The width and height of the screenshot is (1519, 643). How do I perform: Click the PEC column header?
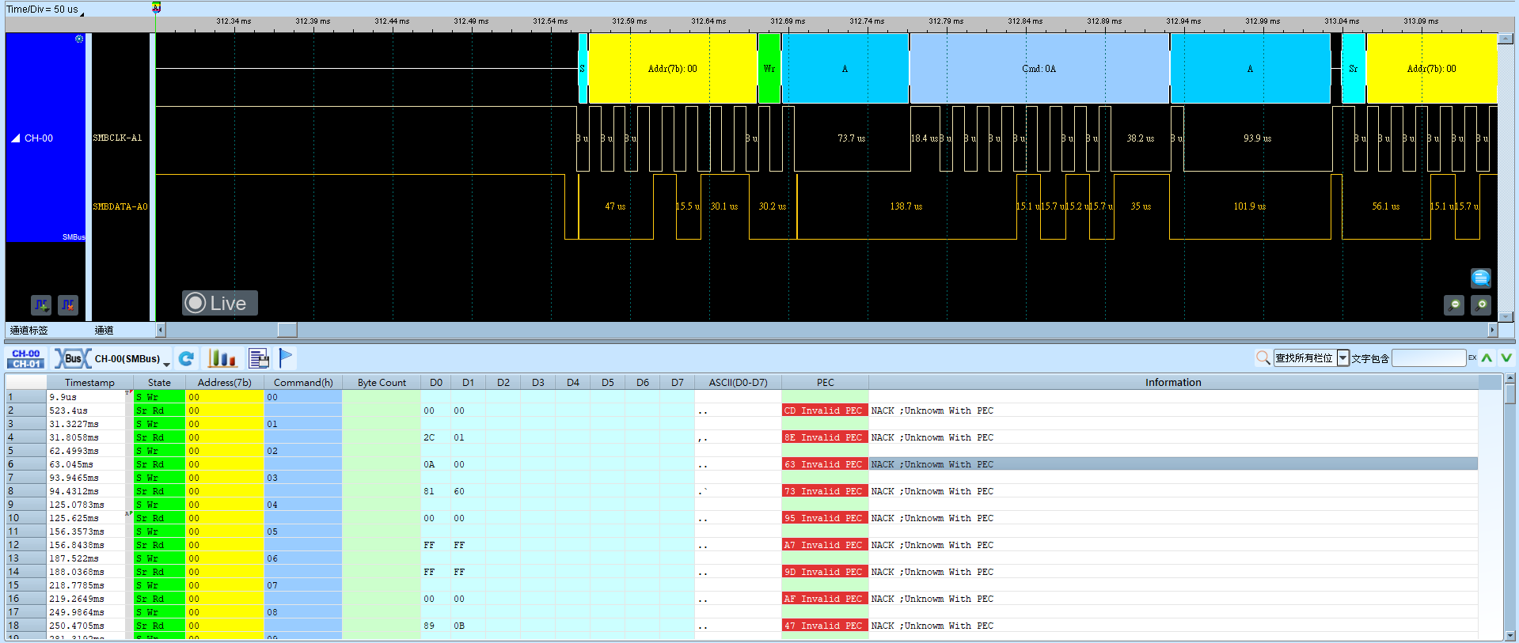click(x=825, y=383)
